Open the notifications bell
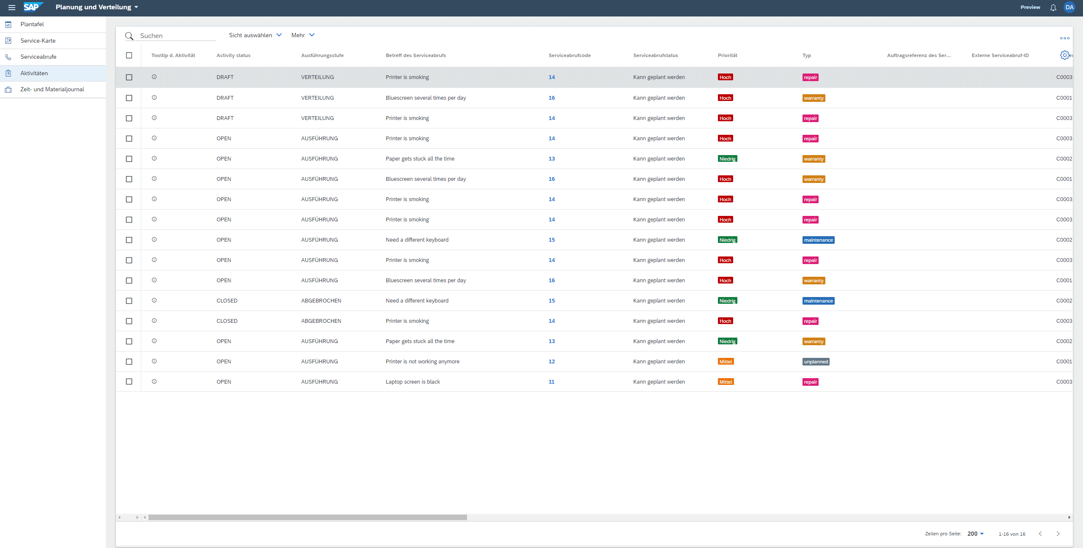The width and height of the screenshot is (1083, 548). click(1053, 8)
